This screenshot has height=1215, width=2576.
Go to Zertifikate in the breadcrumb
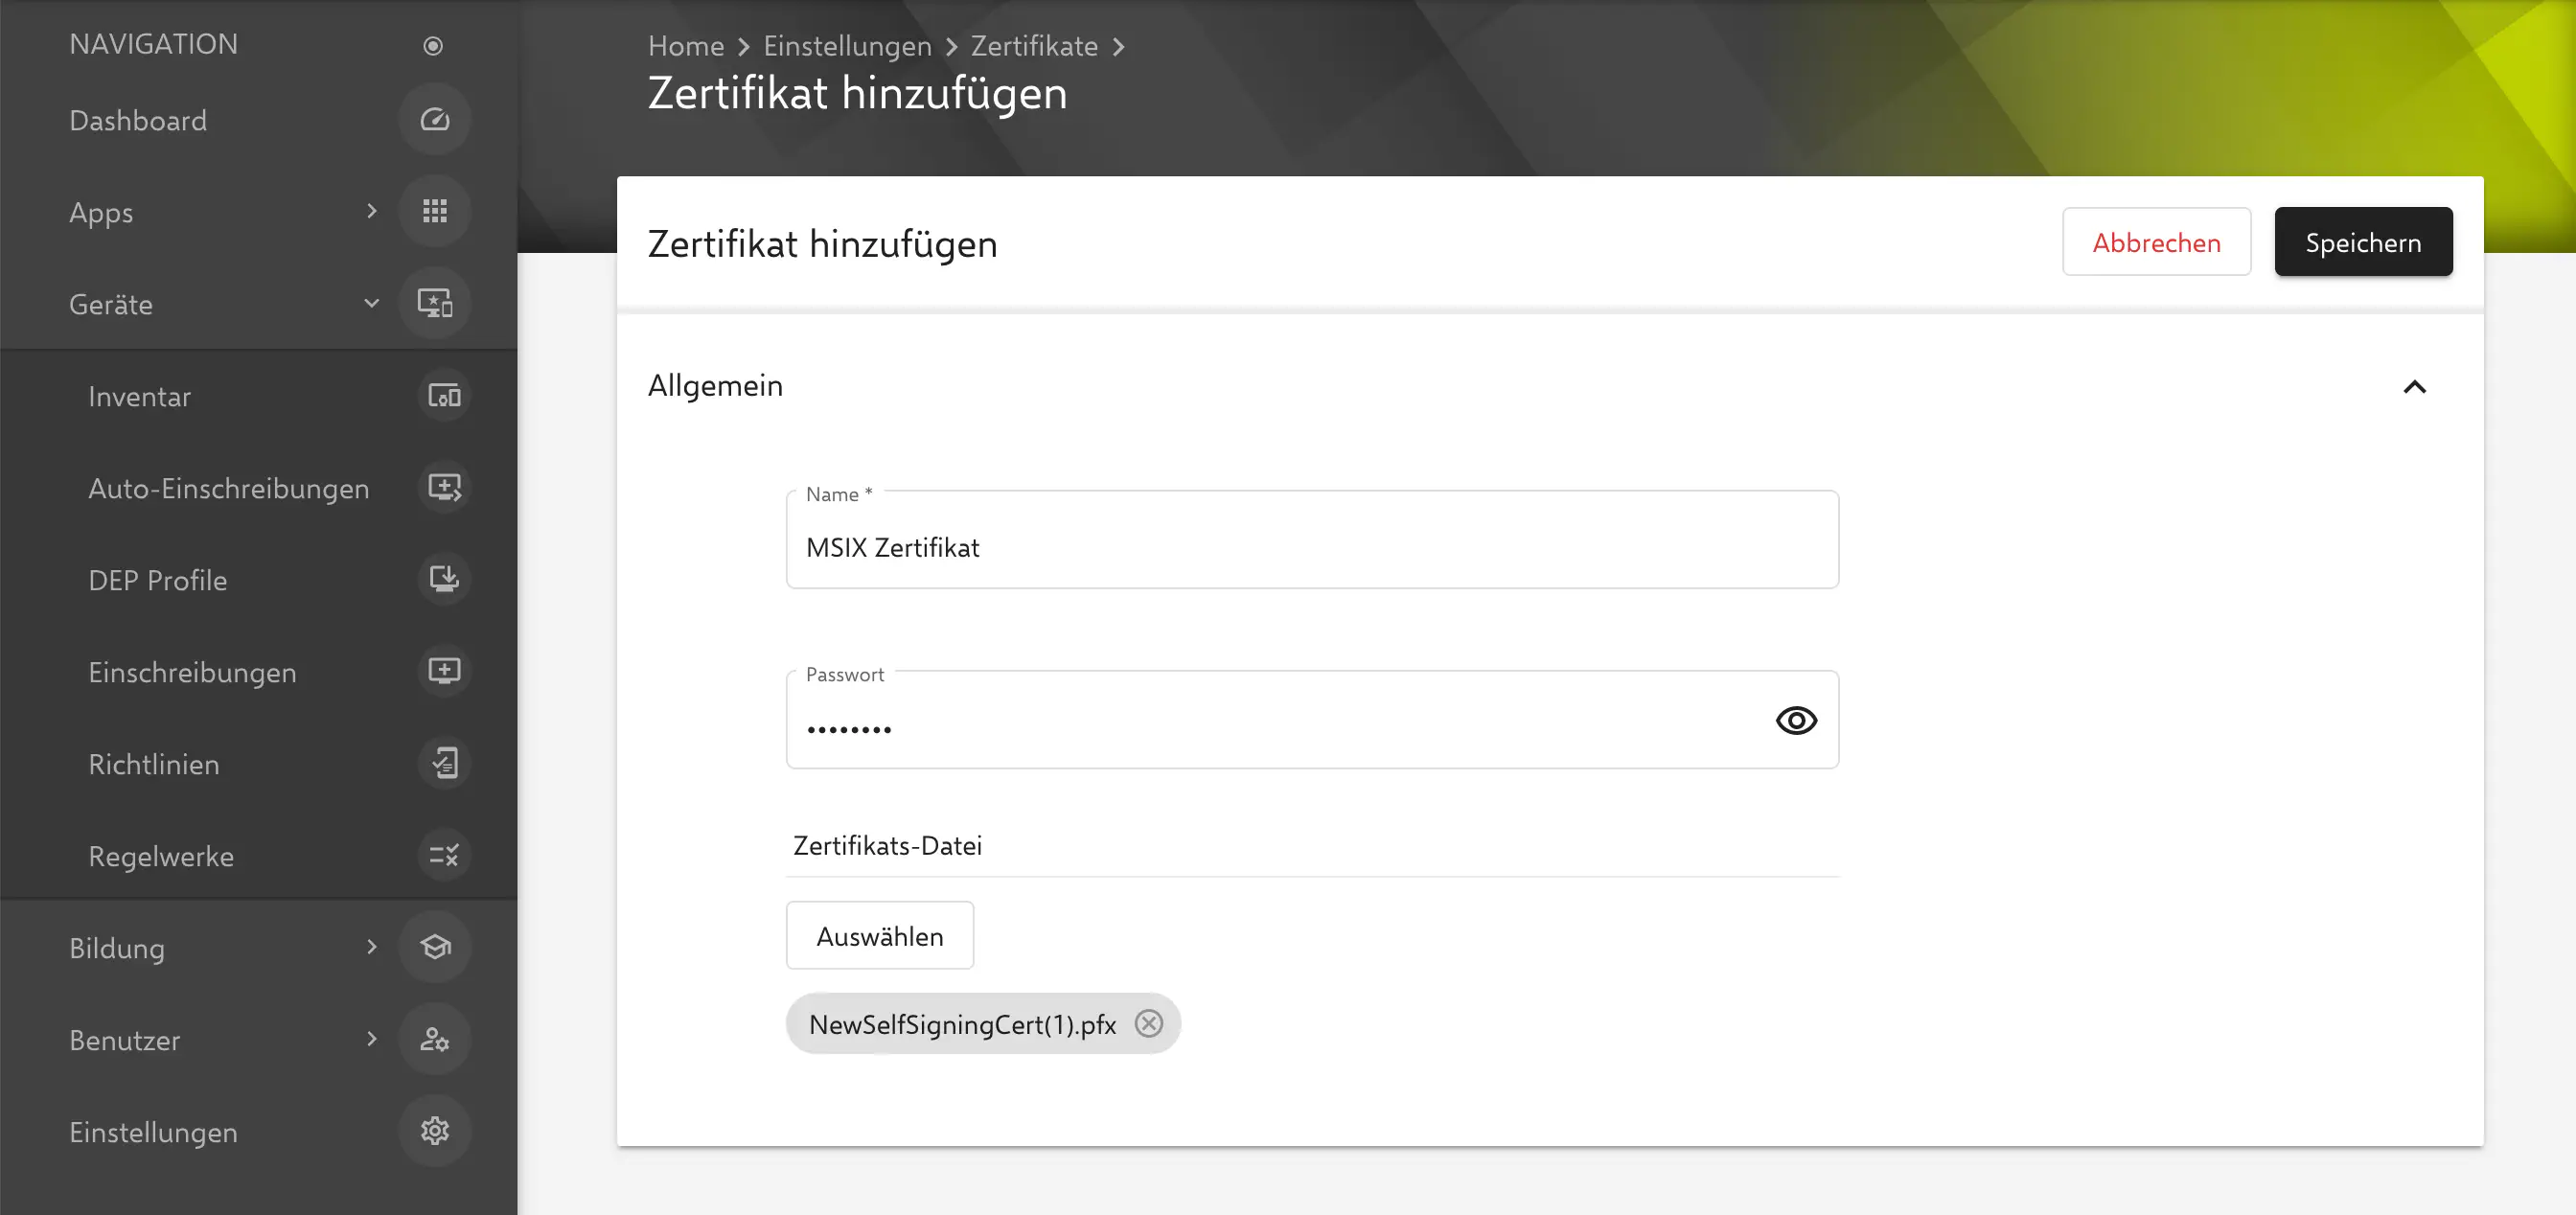pos(1034,46)
